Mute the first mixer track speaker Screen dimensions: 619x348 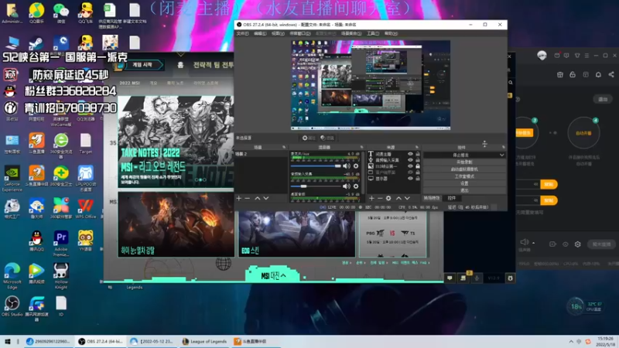click(x=346, y=166)
